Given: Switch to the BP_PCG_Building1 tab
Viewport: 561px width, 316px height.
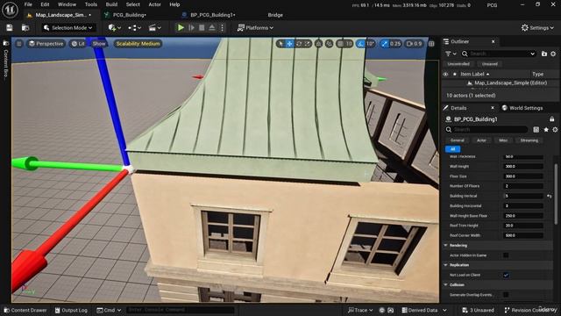Looking at the screenshot, I should pyautogui.click(x=212, y=15).
